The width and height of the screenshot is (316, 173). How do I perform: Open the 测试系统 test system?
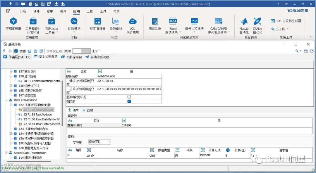click(x=154, y=24)
